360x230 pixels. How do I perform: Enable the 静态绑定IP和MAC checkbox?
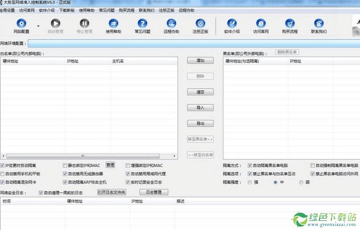66,166
